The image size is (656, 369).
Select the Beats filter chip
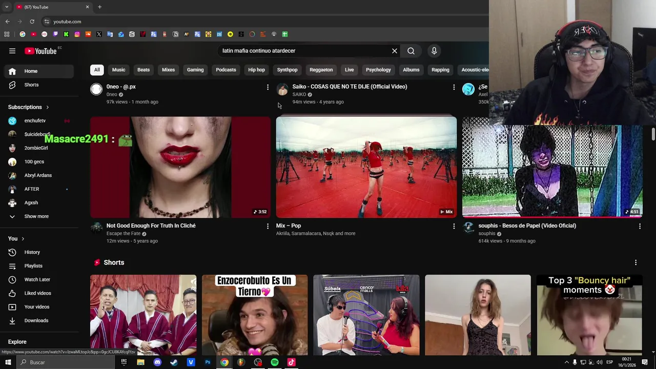pos(143,70)
